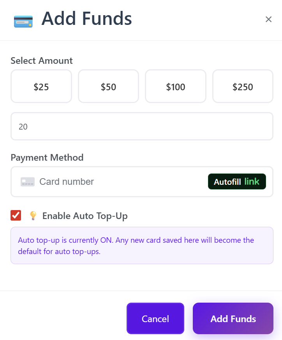This screenshot has height=340, width=282.
Task: Choose the $50 preset amount
Action: [108, 86]
